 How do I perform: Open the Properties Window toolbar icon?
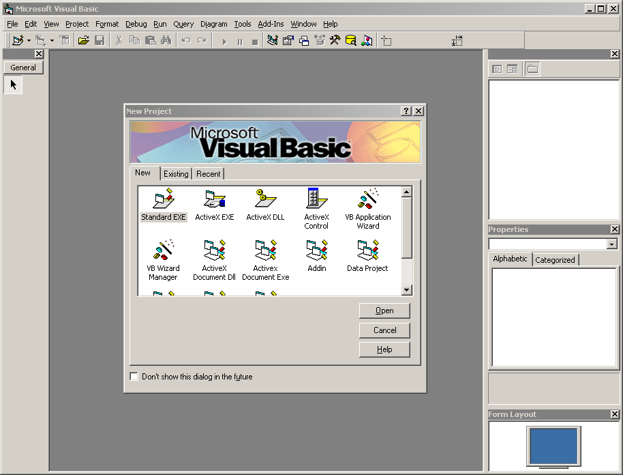288,40
